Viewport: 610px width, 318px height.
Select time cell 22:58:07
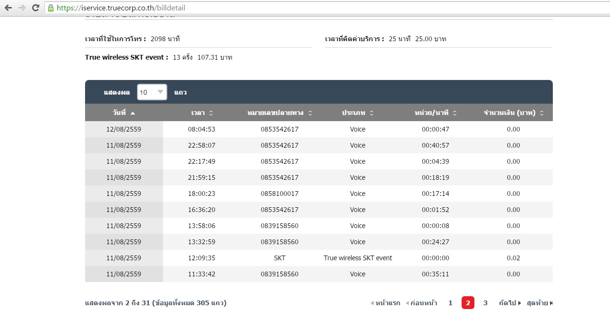click(x=202, y=145)
